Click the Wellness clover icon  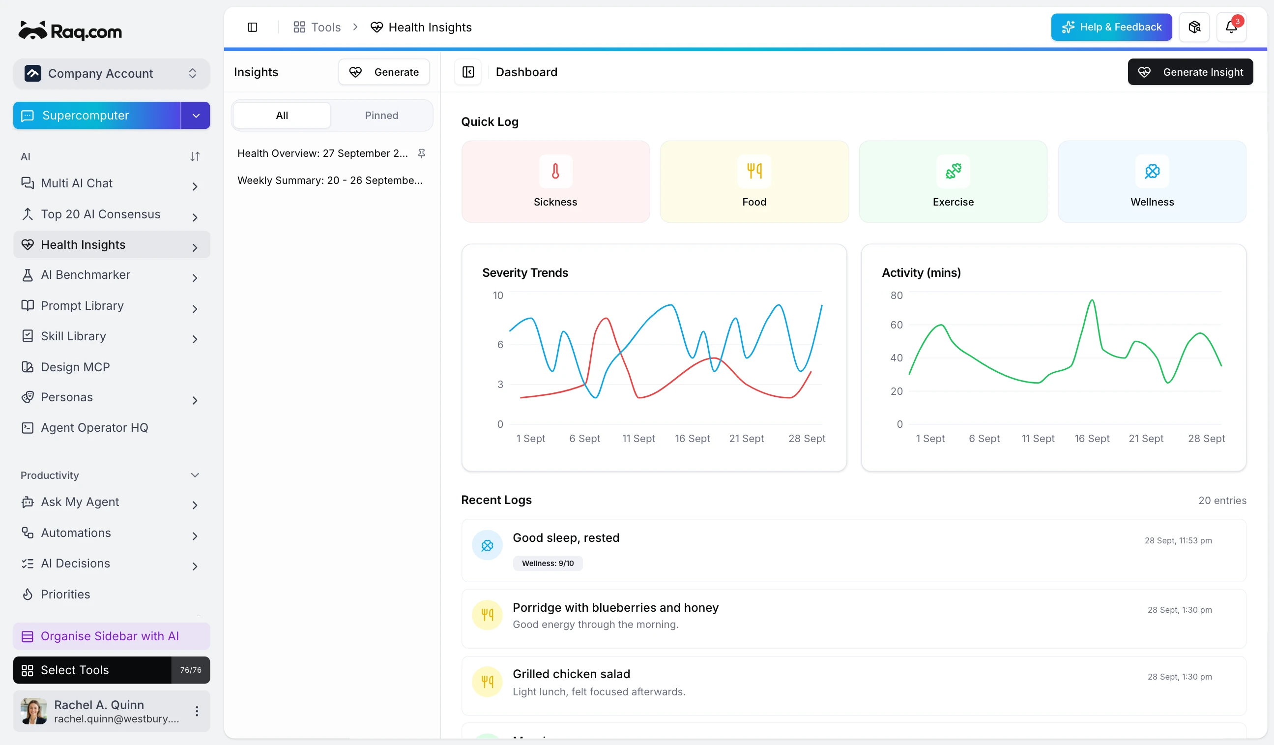(1152, 171)
